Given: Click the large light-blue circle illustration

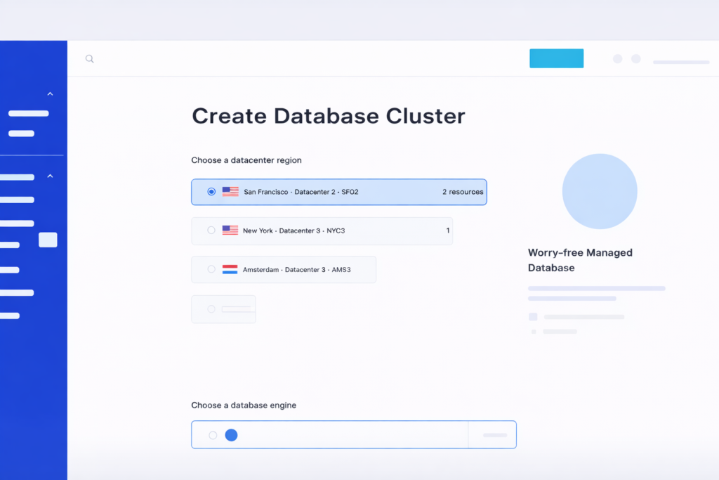Looking at the screenshot, I should [x=600, y=191].
